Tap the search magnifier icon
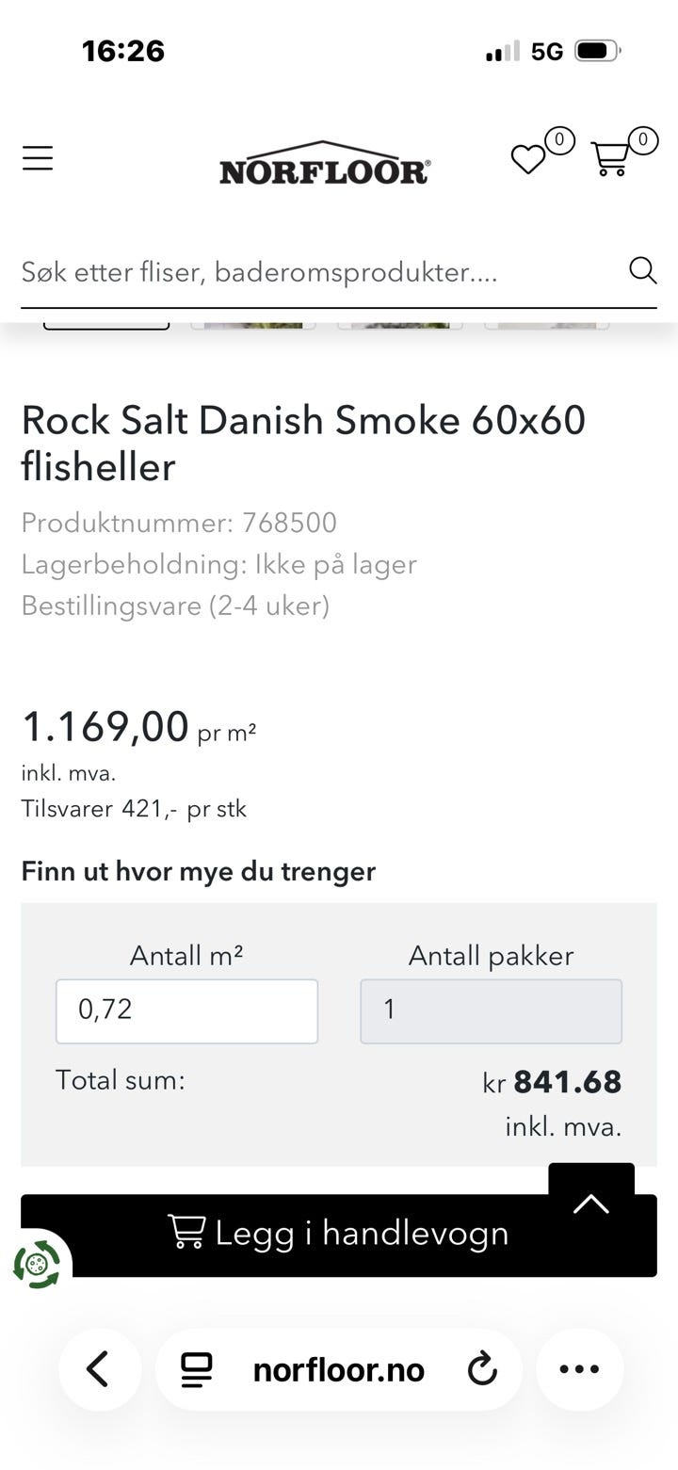Image resolution: width=678 pixels, height=1470 pixels. click(642, 271)
